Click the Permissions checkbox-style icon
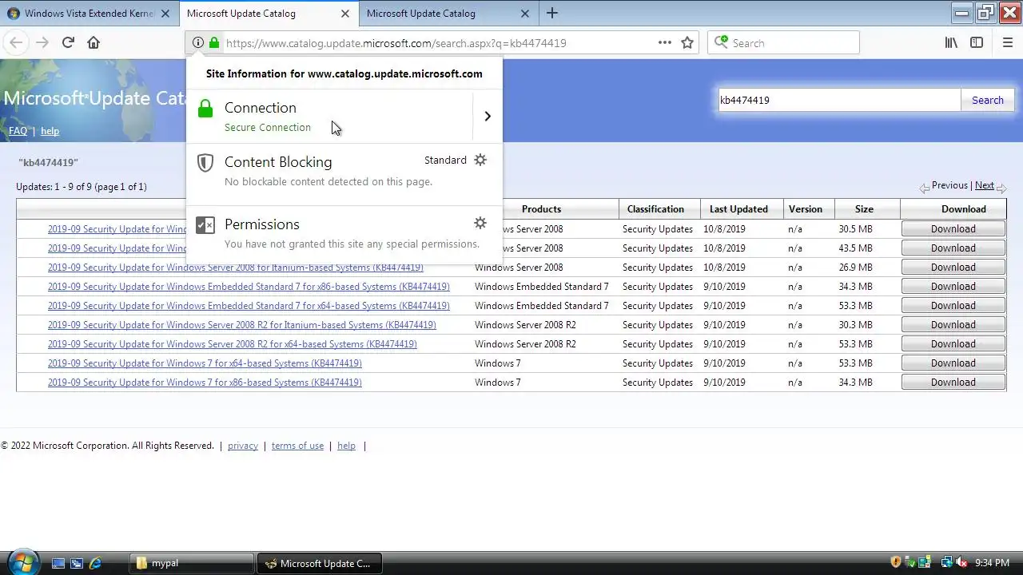 [x=205, y=225]
